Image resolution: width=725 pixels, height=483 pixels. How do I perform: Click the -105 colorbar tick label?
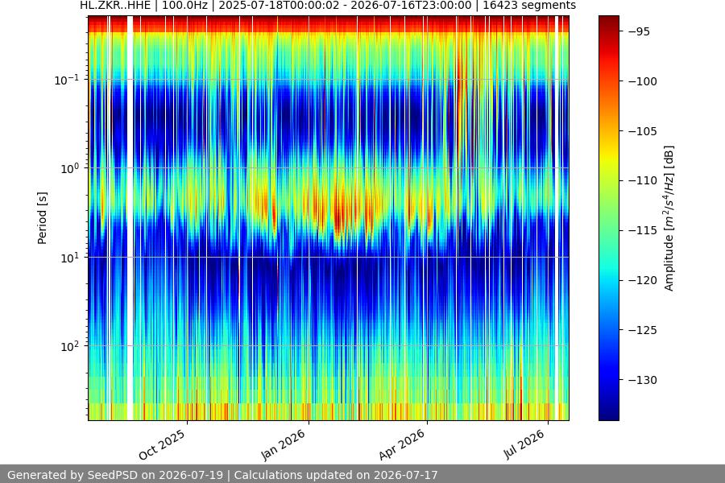point(642,131)
